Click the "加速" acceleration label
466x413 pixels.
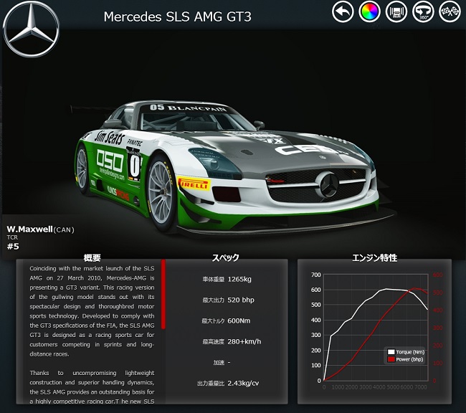(x=219, y=363)
